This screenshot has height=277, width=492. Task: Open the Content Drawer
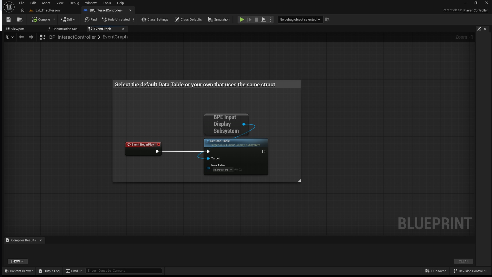coord(19,271)
